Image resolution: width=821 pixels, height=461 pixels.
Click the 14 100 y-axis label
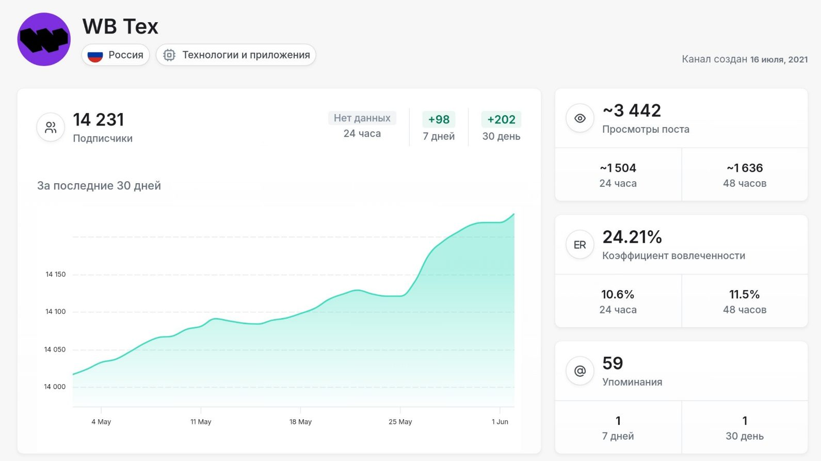tap(56, 311)
